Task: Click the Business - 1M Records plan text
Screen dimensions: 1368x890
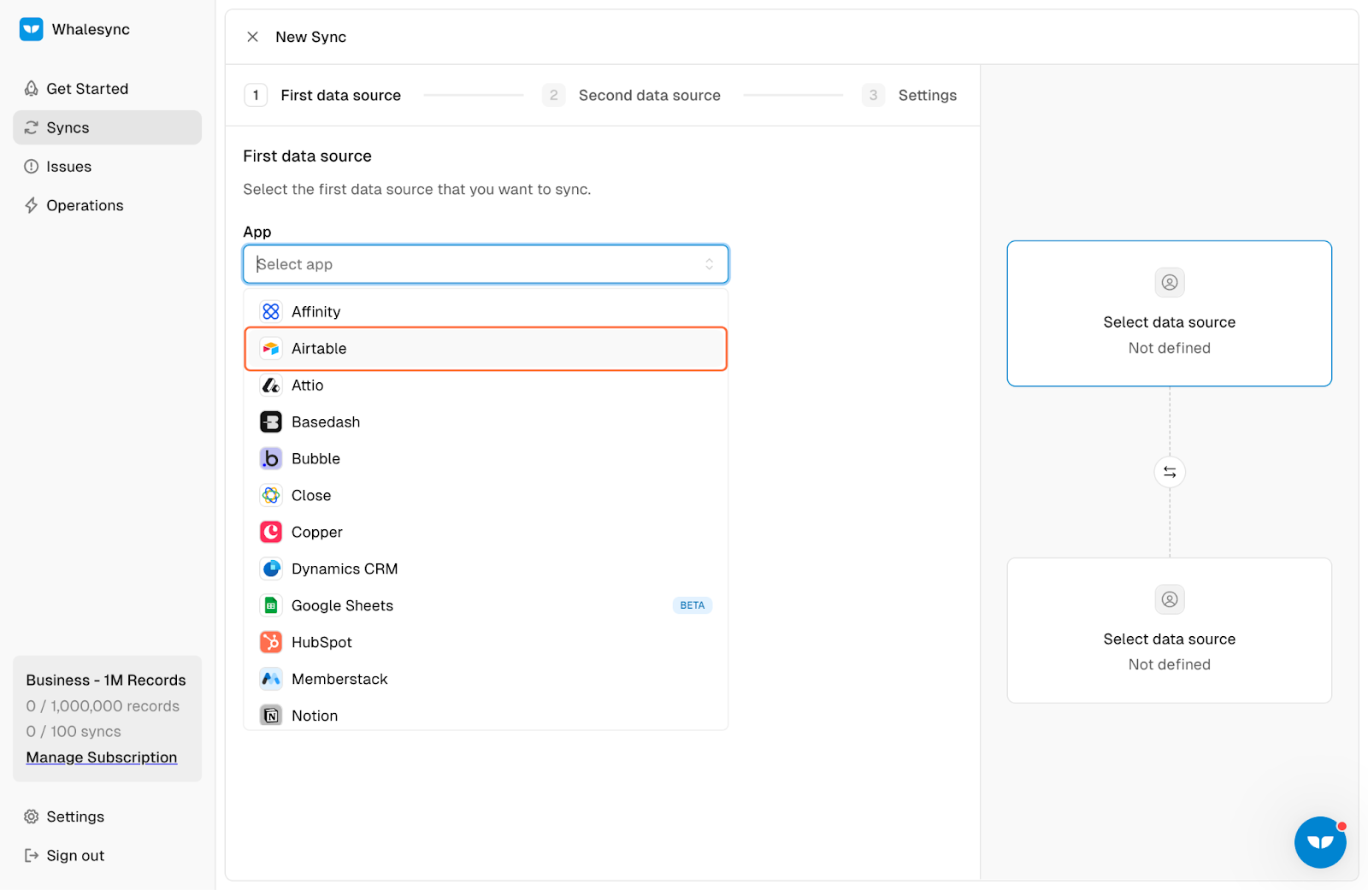Action: tap(106, 681)
